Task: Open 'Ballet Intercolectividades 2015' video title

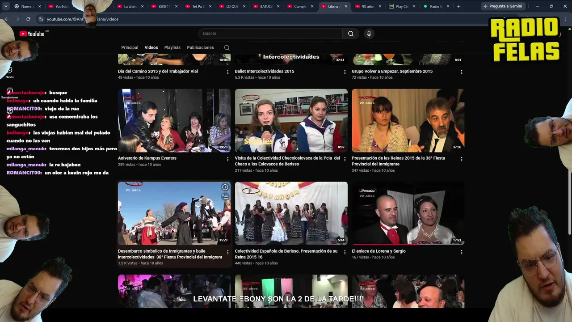Action: (x=265, y=71)
